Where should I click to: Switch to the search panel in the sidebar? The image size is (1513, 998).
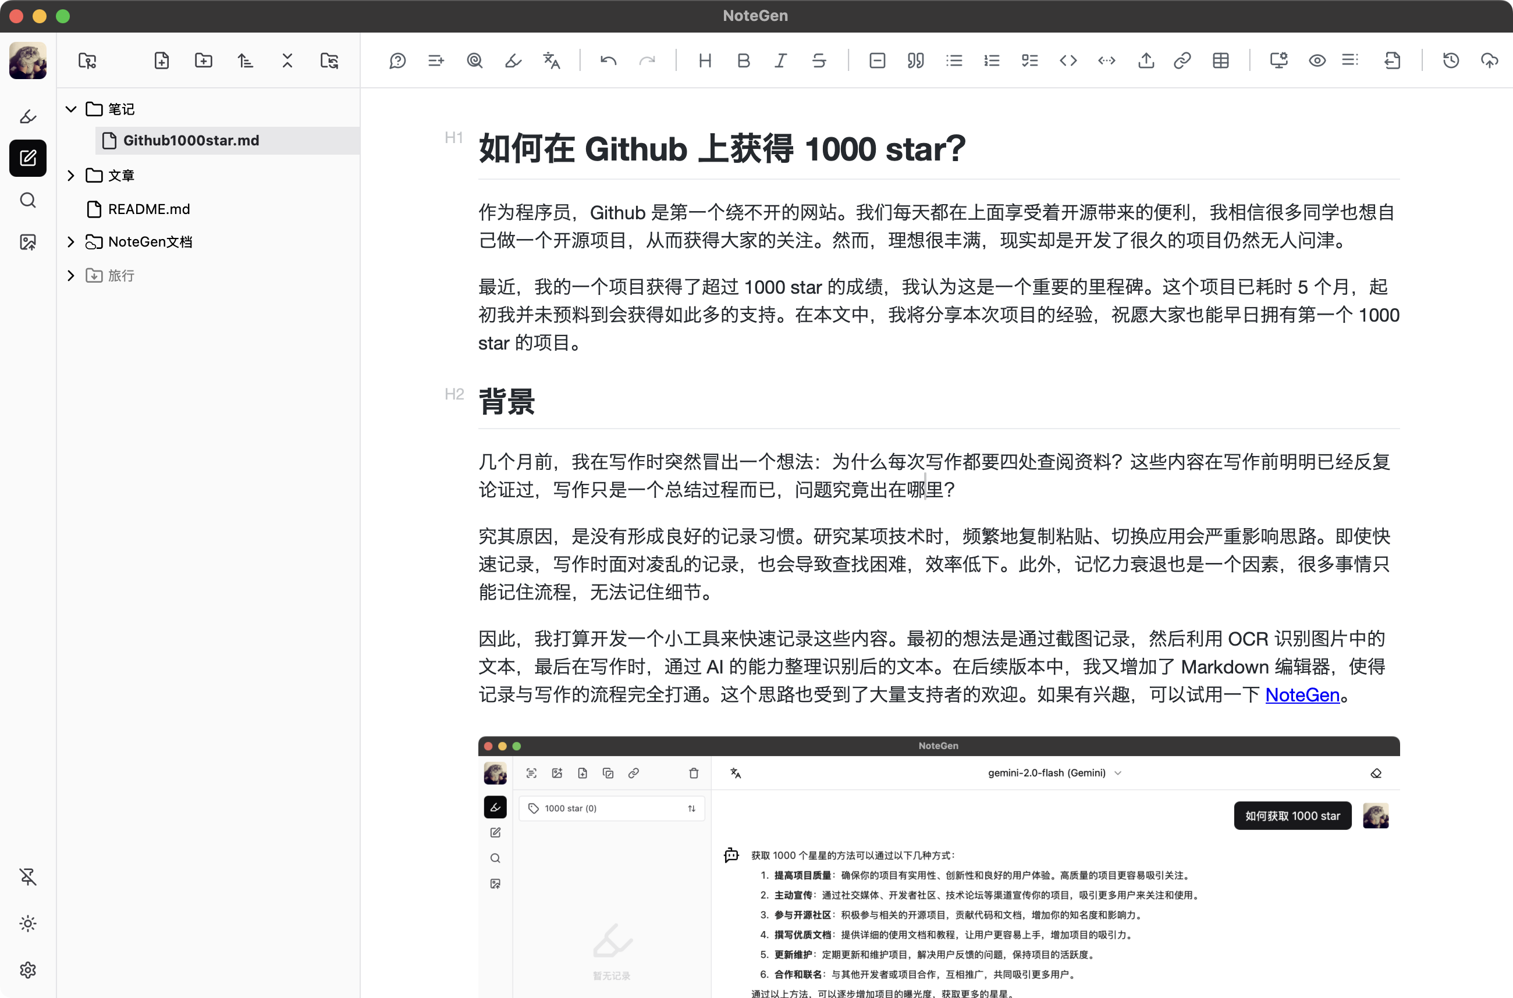(x=28, y=200)
